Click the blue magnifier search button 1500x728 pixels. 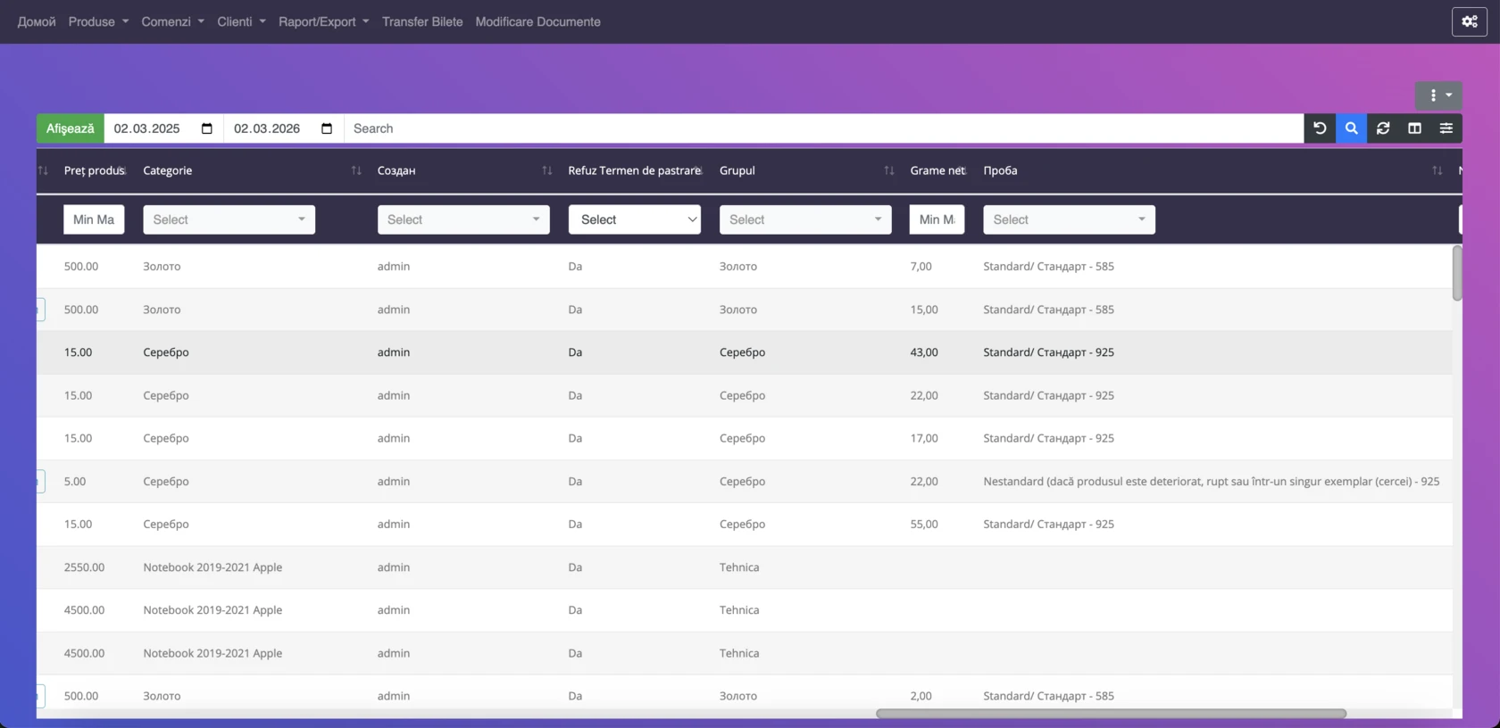click(x=1351, y=128)
